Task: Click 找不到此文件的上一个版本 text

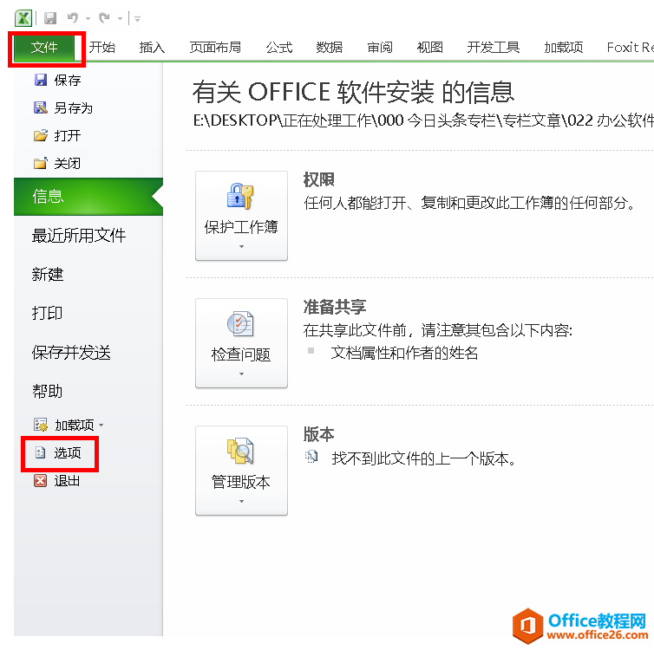Action: pos(424,458)
